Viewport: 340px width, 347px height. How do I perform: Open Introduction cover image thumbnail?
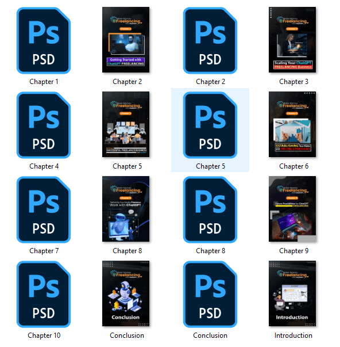coord(292,293)
